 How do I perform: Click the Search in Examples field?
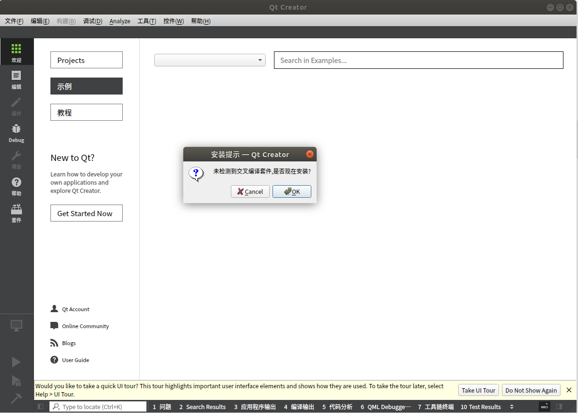[418, 61]
